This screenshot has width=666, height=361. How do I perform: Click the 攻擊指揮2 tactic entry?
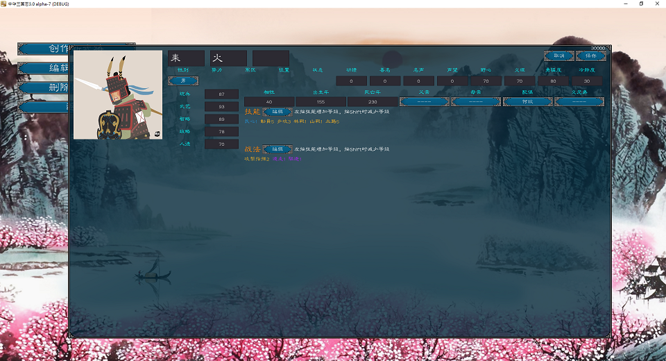[x=257, y=159]
